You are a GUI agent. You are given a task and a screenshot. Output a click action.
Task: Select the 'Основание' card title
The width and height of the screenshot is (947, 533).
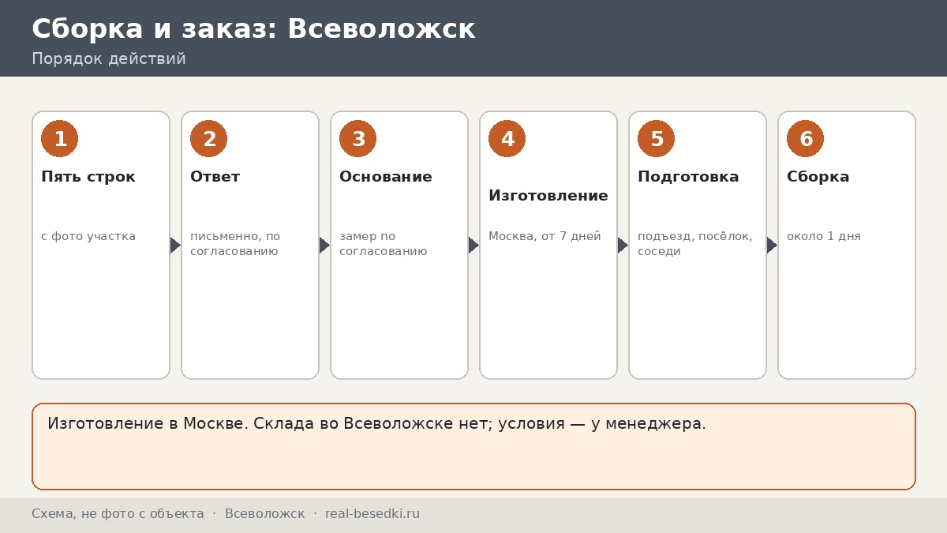[386, 177]
